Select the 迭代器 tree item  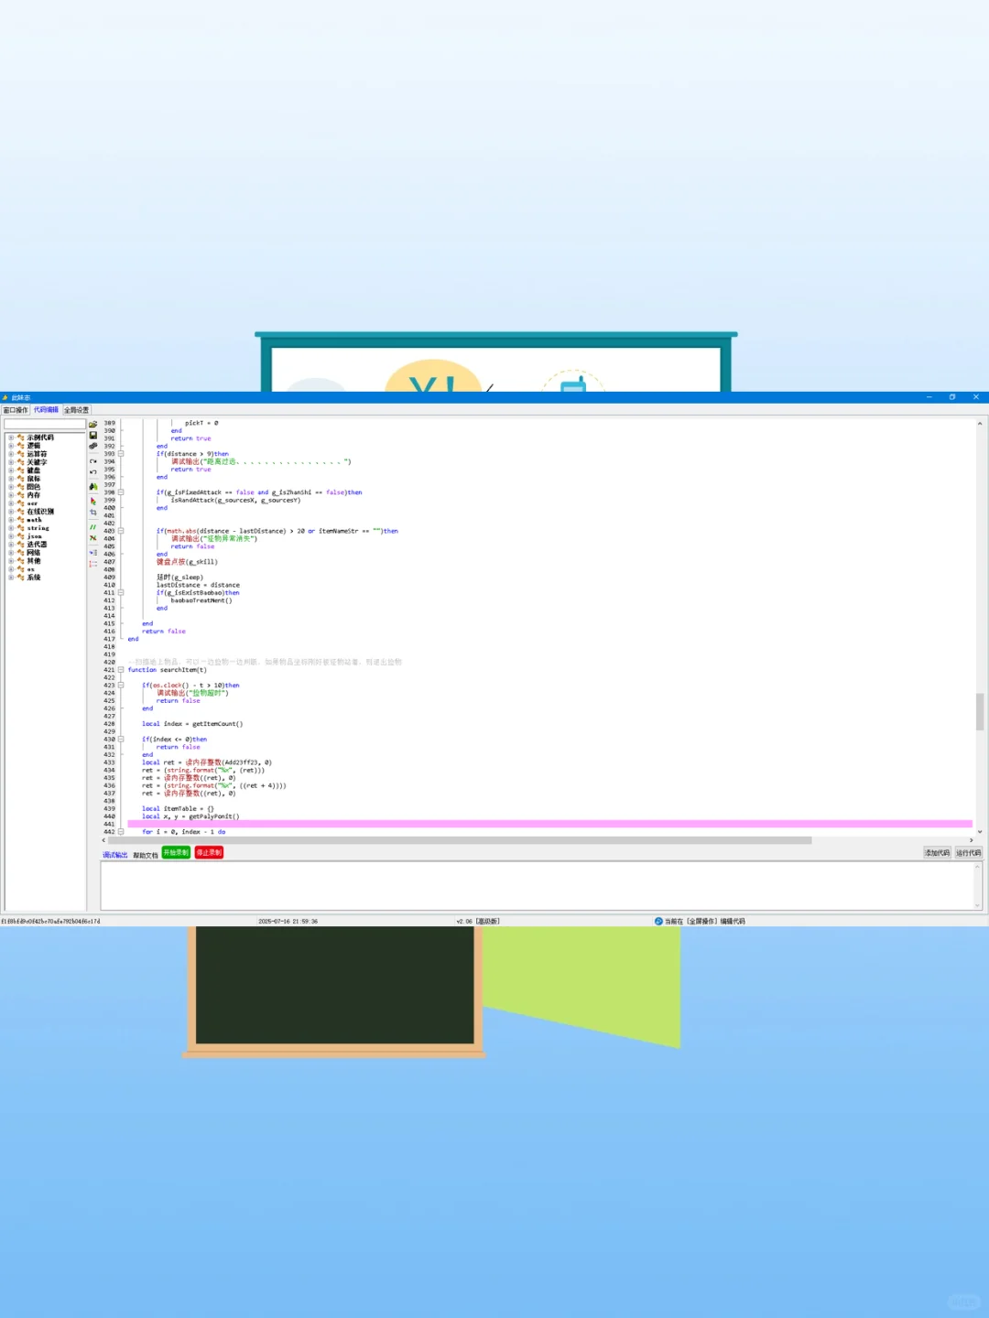coord(37,545)
